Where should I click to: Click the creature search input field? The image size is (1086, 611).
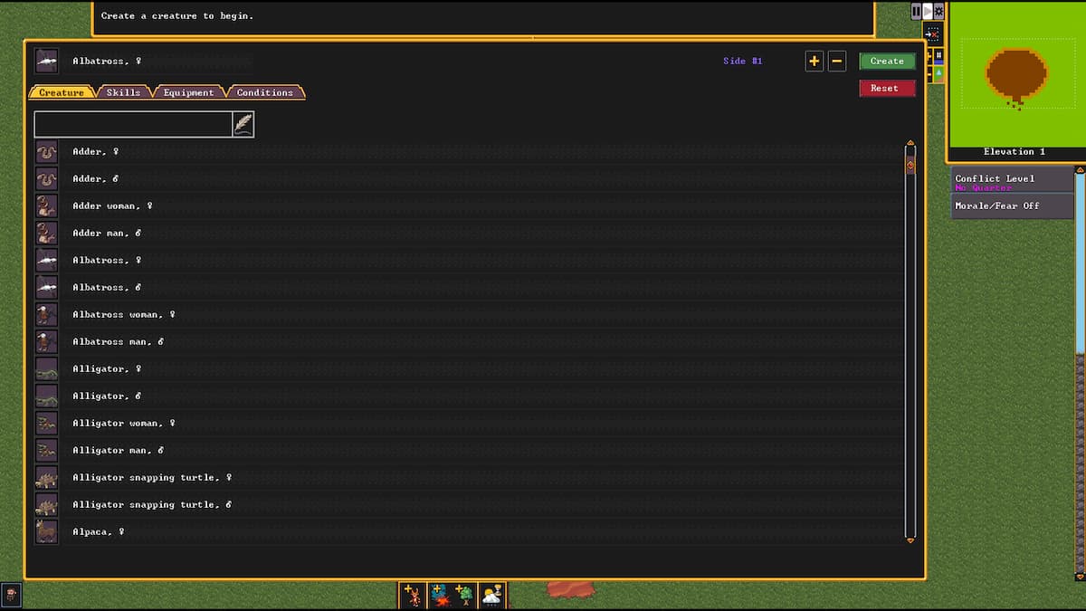133,124
